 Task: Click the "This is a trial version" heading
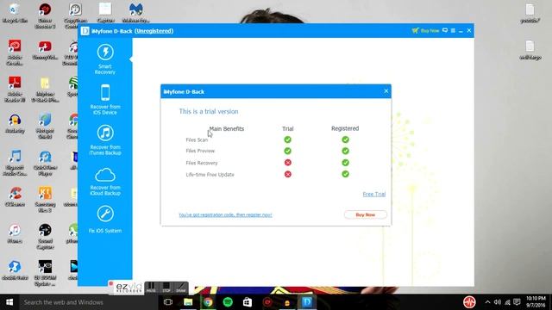[x=209, y=111]
